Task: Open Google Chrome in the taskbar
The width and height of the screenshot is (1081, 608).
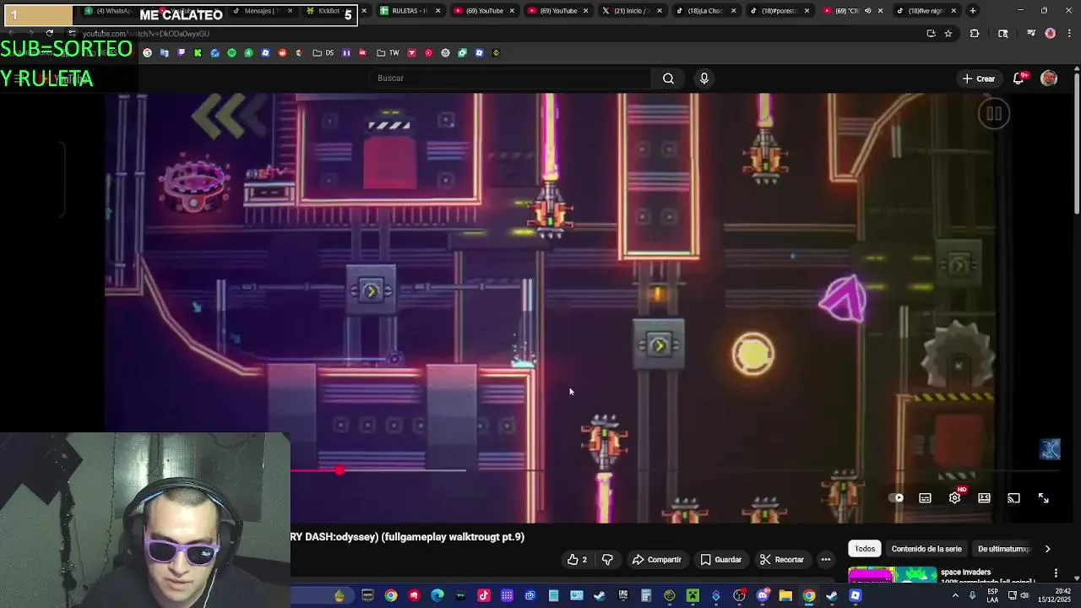Action: pyautogui.click(x=391, y=596)
